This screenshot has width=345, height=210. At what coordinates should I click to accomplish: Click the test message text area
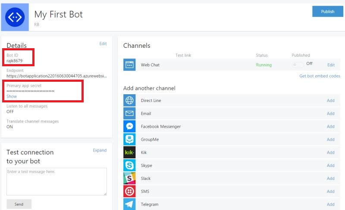coord(56,182)
